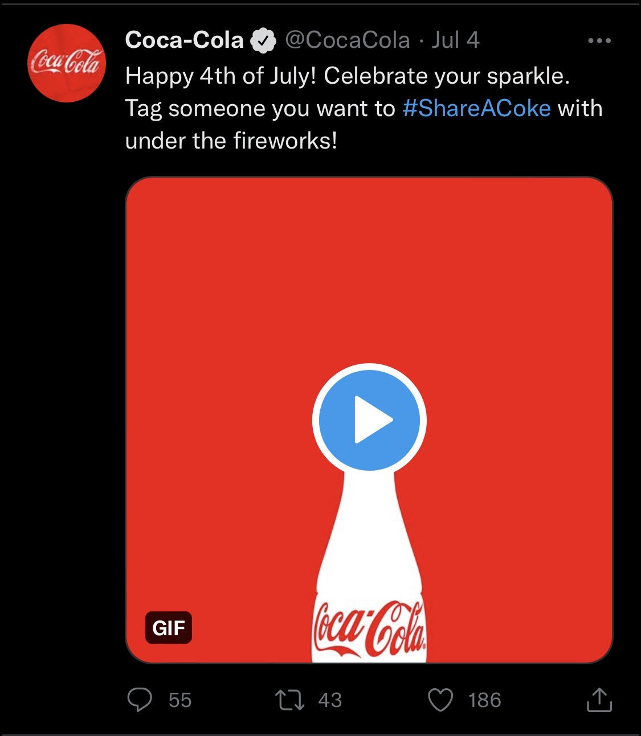The height and width of the screenshot is (736, 641).
Task: Click the verified badge next to Coca-Cola
Action: 263,40
